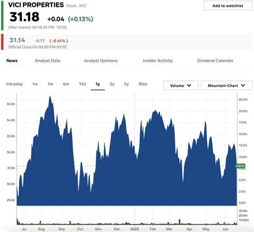Select 1m chart range

click(x=50, y=84)
